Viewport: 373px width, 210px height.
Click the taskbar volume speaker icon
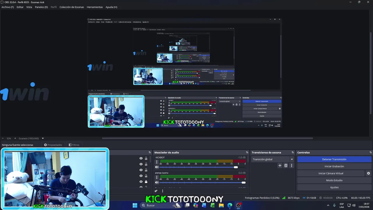354,205
